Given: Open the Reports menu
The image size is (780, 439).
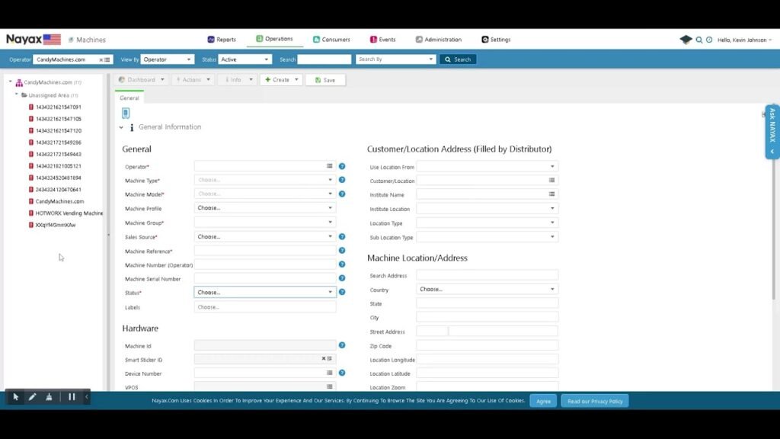Looking at the screenshot, I should 222,40.
